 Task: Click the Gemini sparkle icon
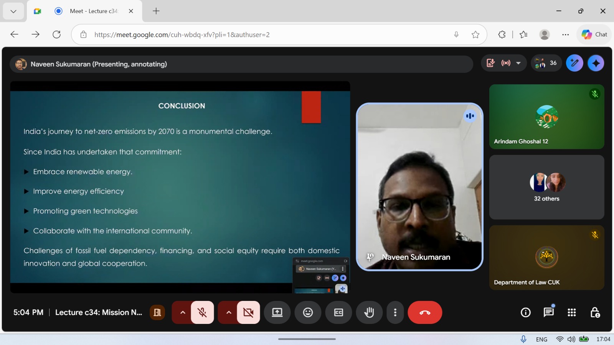[596, 63]
